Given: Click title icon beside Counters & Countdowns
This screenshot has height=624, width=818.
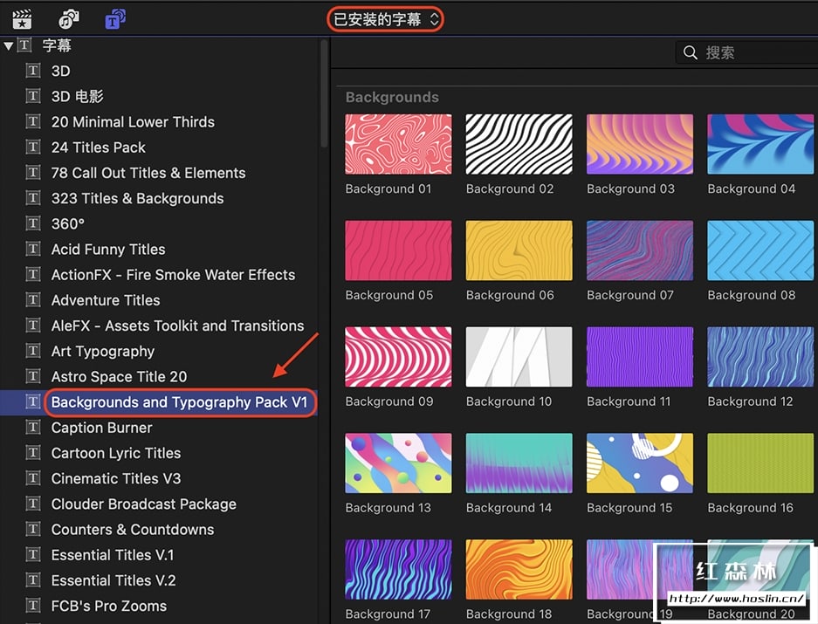Looking at the screenshot, I should [33, 529].
